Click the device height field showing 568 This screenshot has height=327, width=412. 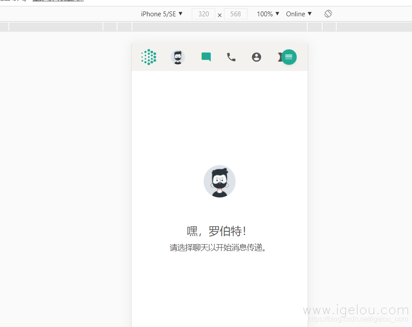coord(235,14)
